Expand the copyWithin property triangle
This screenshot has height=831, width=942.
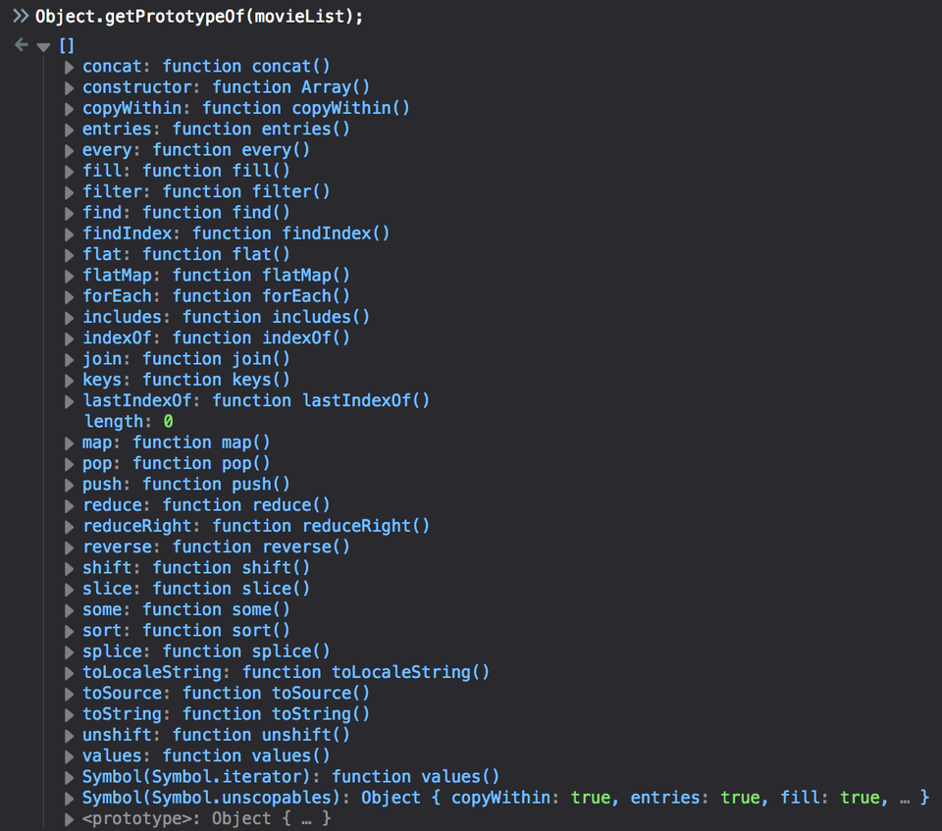[x=70, y=108]
